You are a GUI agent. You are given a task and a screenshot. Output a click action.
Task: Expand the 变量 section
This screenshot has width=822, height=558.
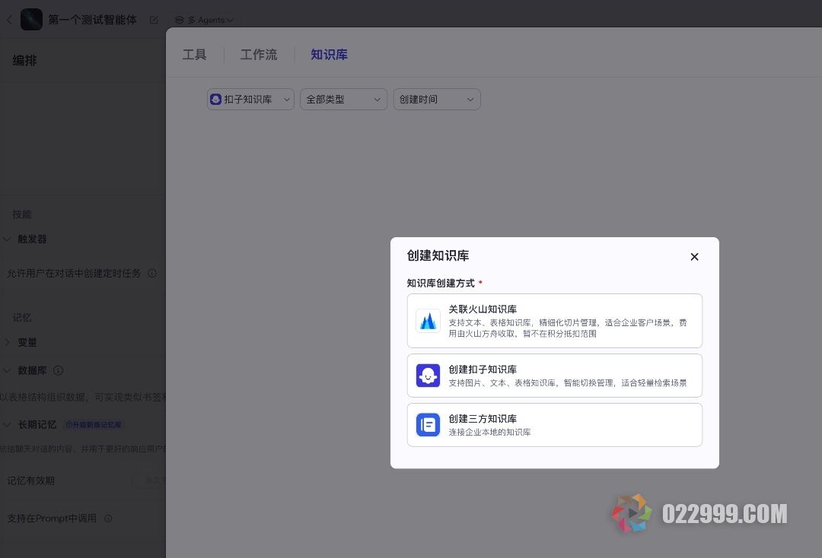pos(7,342)
